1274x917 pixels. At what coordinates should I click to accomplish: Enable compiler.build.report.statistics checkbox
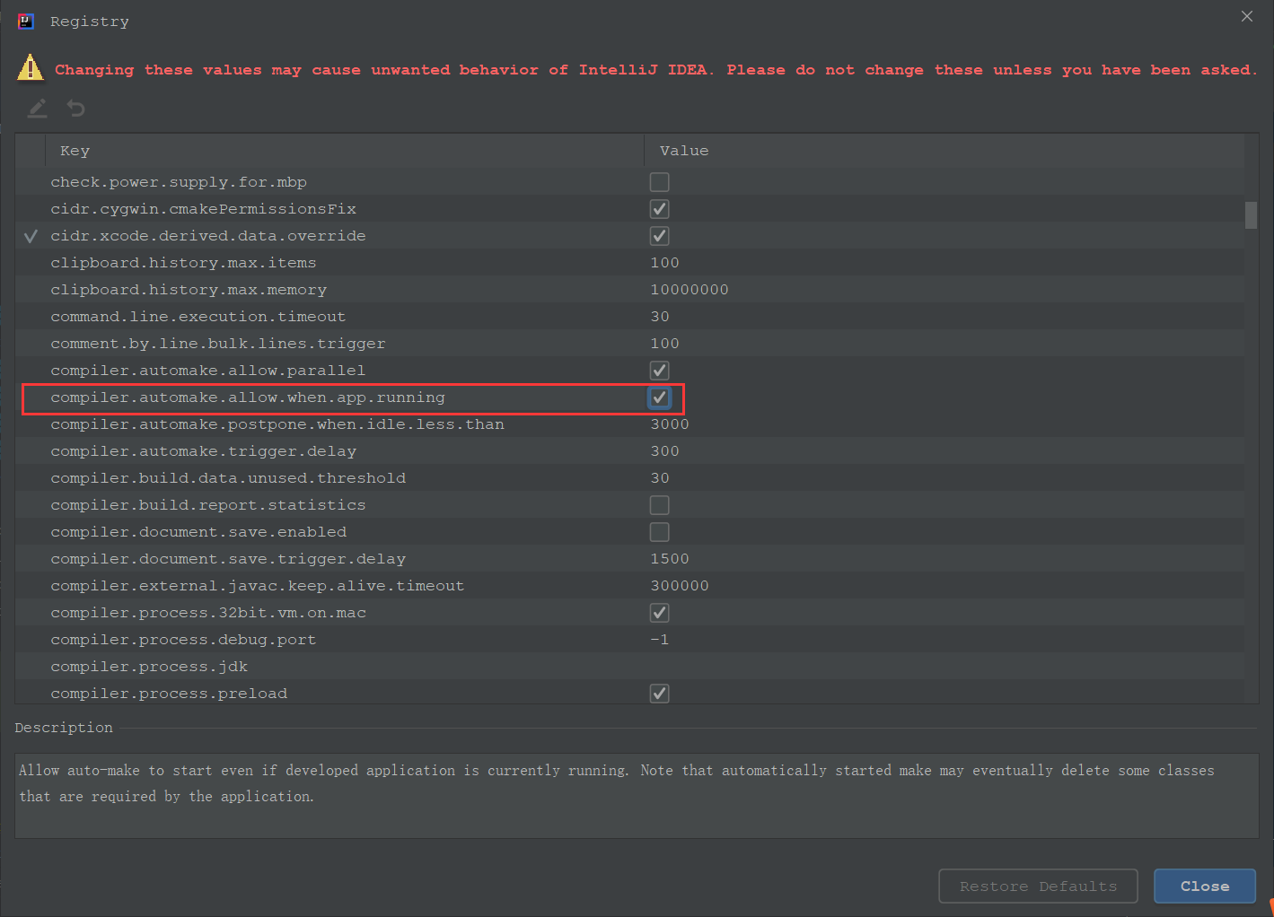pos(659,505)
